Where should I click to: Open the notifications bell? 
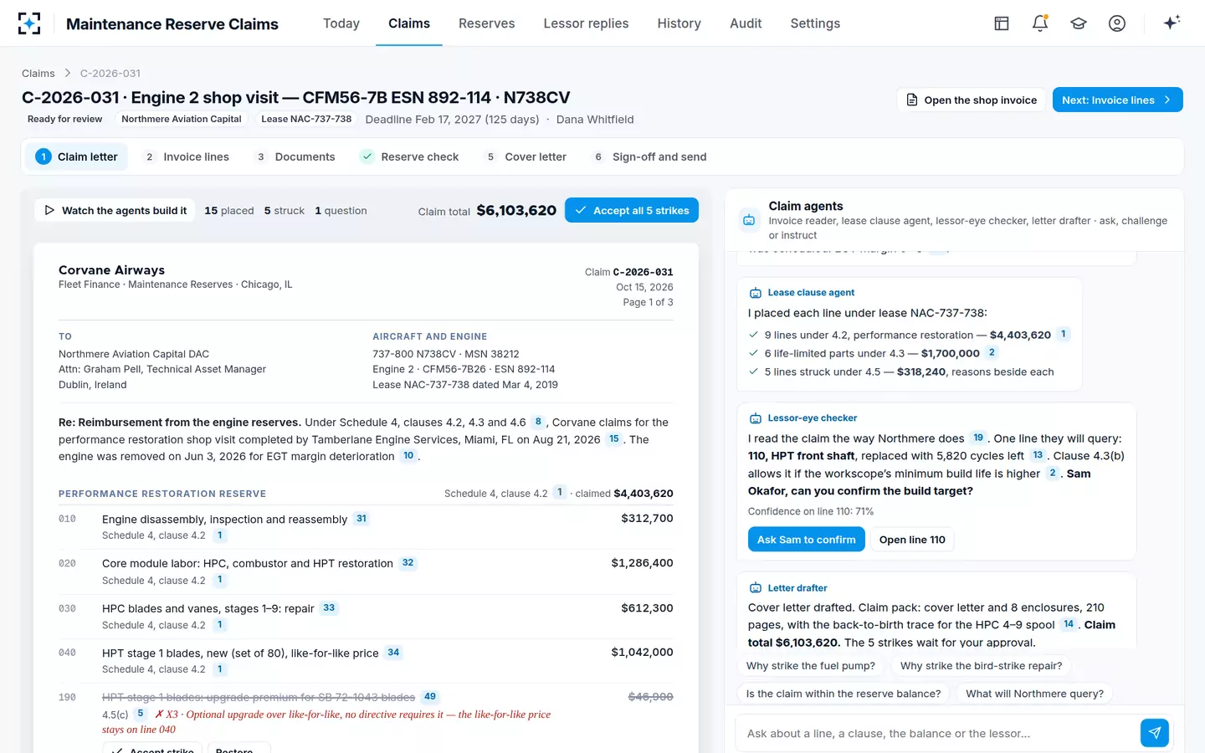[x=1040, y=23]
